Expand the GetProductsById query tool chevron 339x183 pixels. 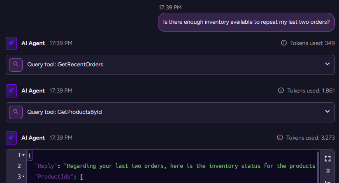[x=327, y=112]
